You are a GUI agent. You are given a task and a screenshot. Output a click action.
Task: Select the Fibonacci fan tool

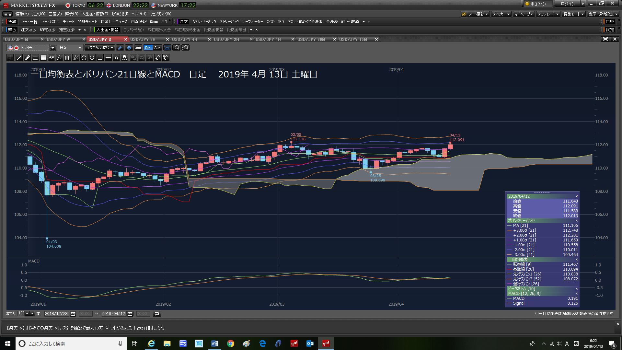pos(59,58)
